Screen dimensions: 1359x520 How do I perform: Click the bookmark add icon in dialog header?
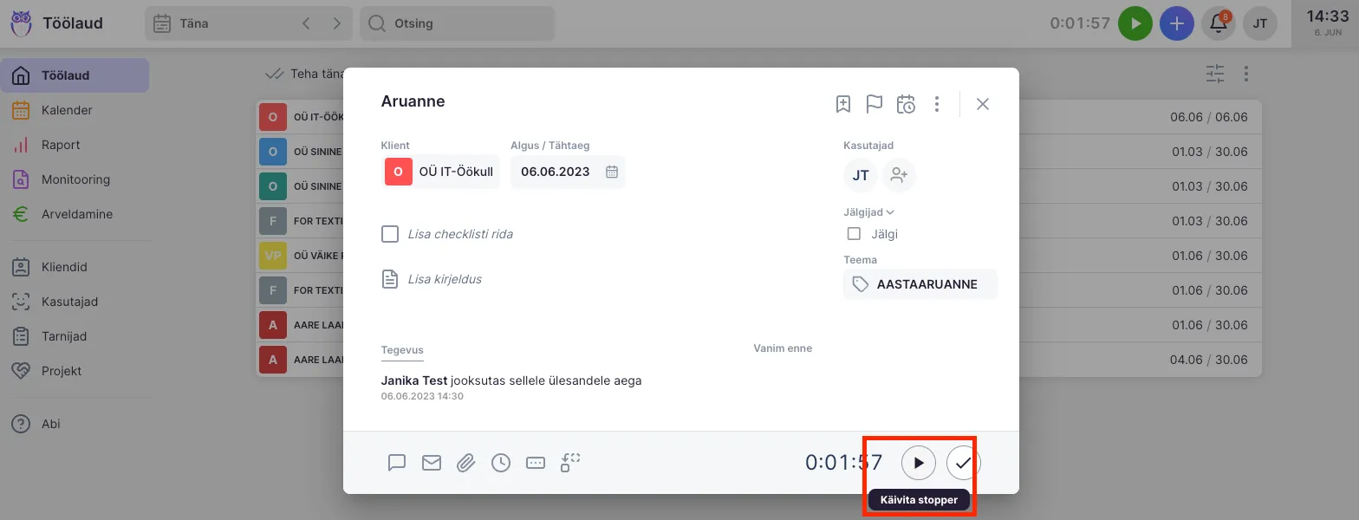click(842, 104)
